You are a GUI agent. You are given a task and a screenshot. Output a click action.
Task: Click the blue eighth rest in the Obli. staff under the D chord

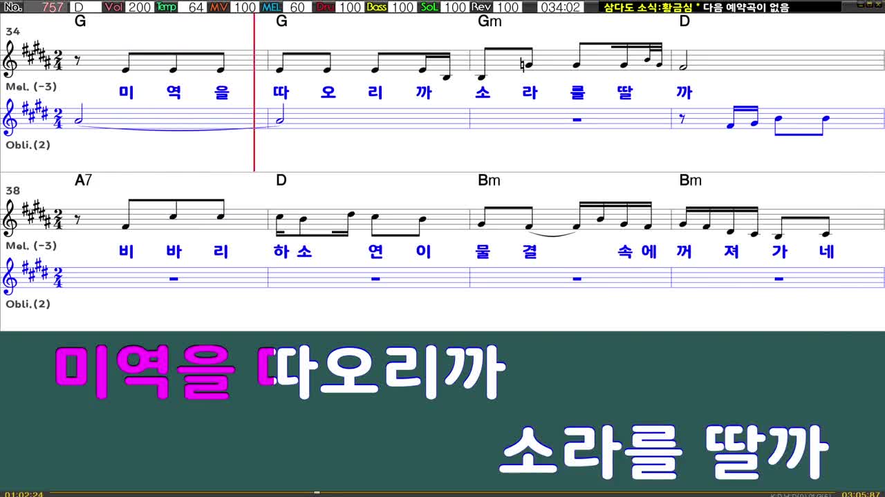[x=682, y=119]
